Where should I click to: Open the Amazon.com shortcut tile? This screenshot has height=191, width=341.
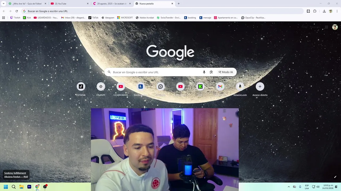coord(240,90)
